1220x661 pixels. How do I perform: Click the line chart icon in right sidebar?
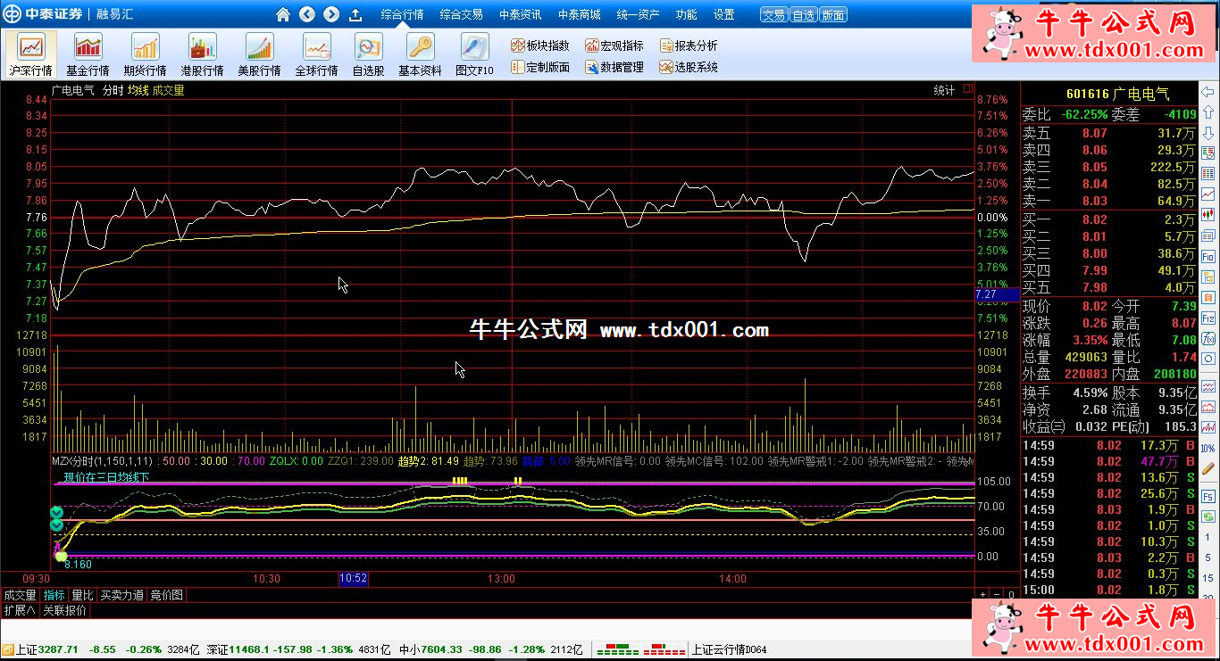coord(1208,194)
